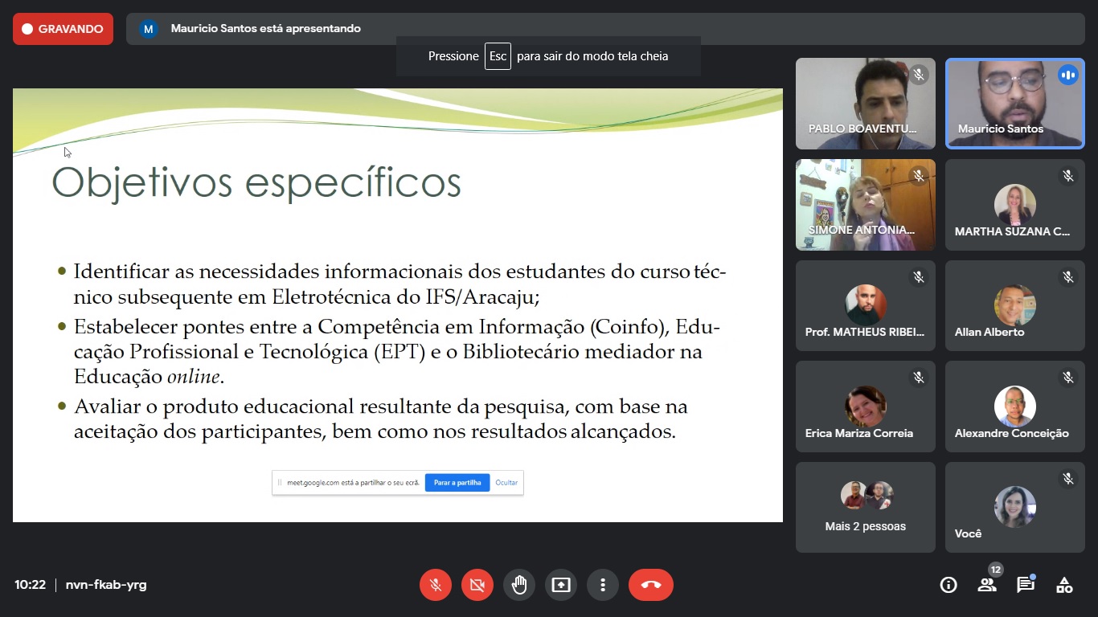Click the present screen icon
The width and height of the screenshot is (1098, 617).
[561, 585]
